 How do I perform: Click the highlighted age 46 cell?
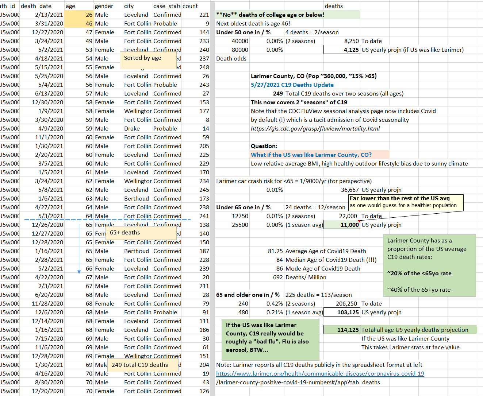[79, 23]
